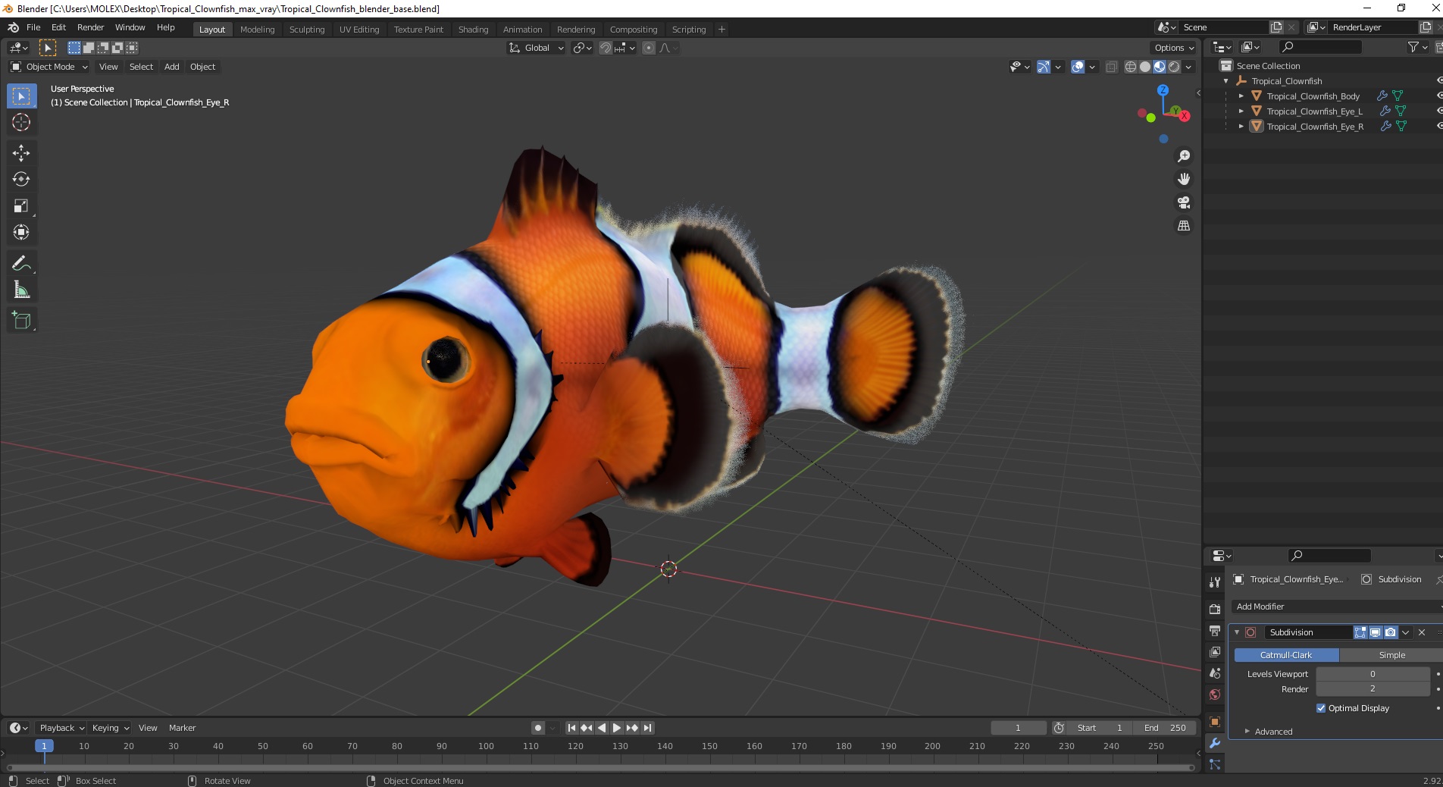Click the End frame 250 field

(1165, 728)
